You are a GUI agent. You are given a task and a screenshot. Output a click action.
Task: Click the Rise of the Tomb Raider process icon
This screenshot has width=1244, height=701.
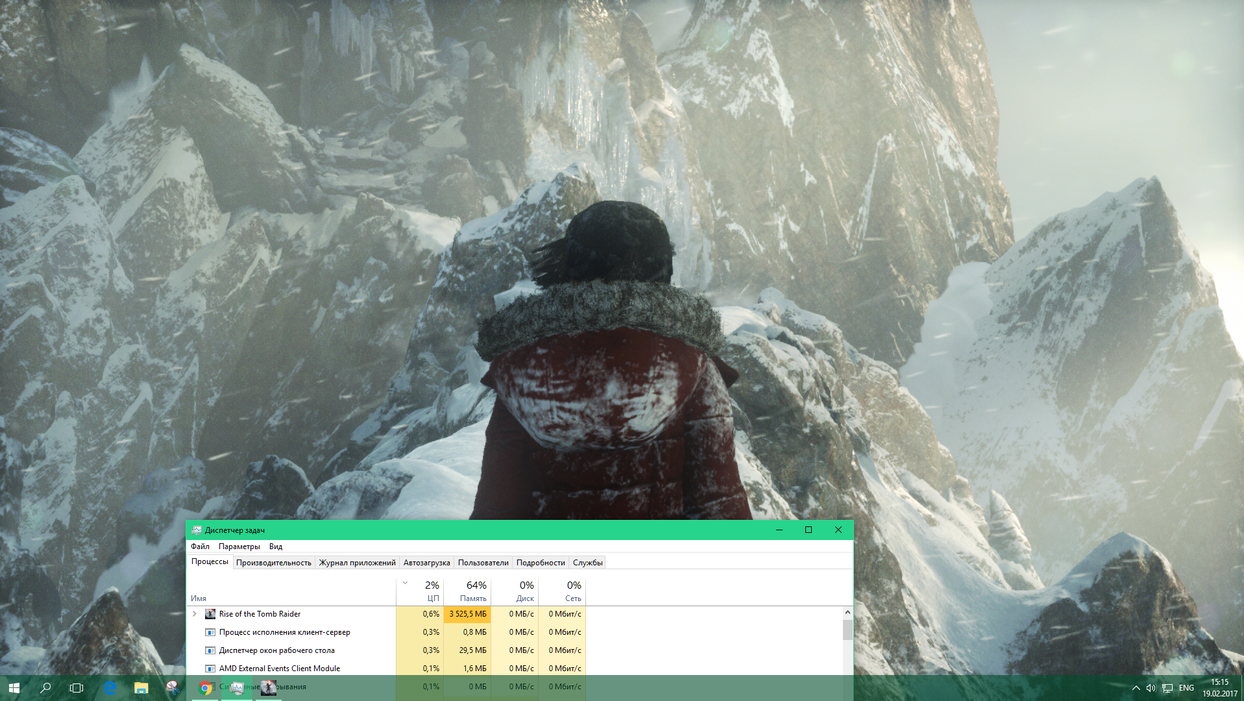click(x=210, y=614)
